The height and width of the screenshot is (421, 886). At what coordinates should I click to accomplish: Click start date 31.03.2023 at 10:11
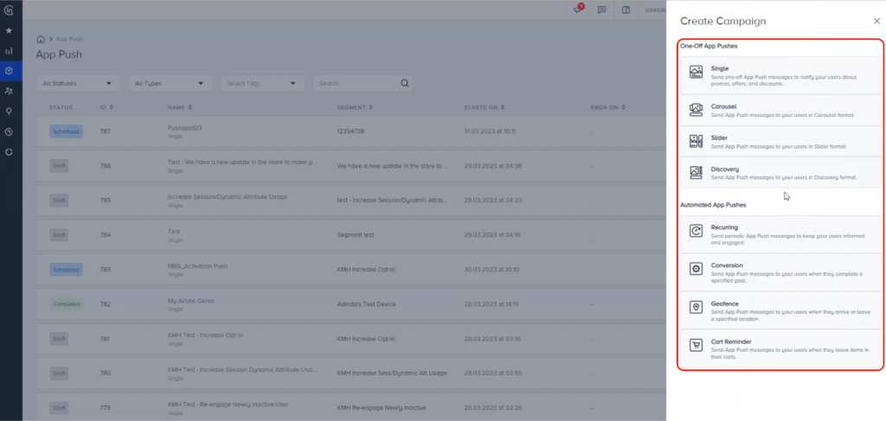(490, 131)
